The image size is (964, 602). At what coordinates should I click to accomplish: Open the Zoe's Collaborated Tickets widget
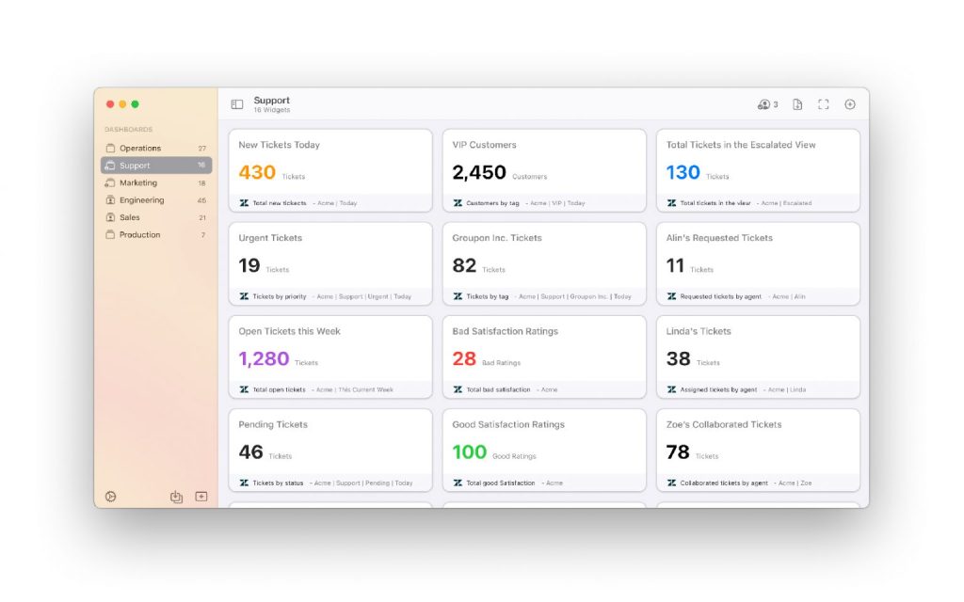click(x=758, y=450)
